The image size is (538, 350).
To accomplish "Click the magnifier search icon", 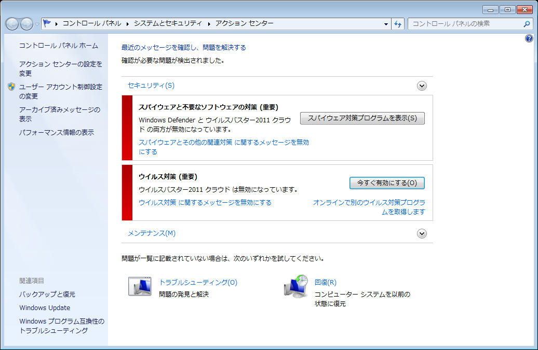I will pyautogui.click(x=527, y=24).
